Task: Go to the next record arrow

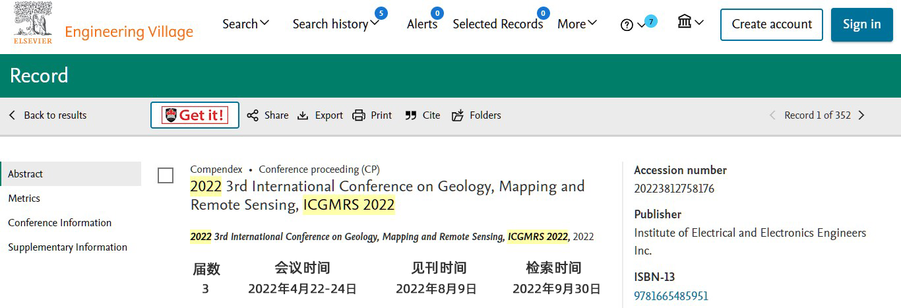Action: 861,115
